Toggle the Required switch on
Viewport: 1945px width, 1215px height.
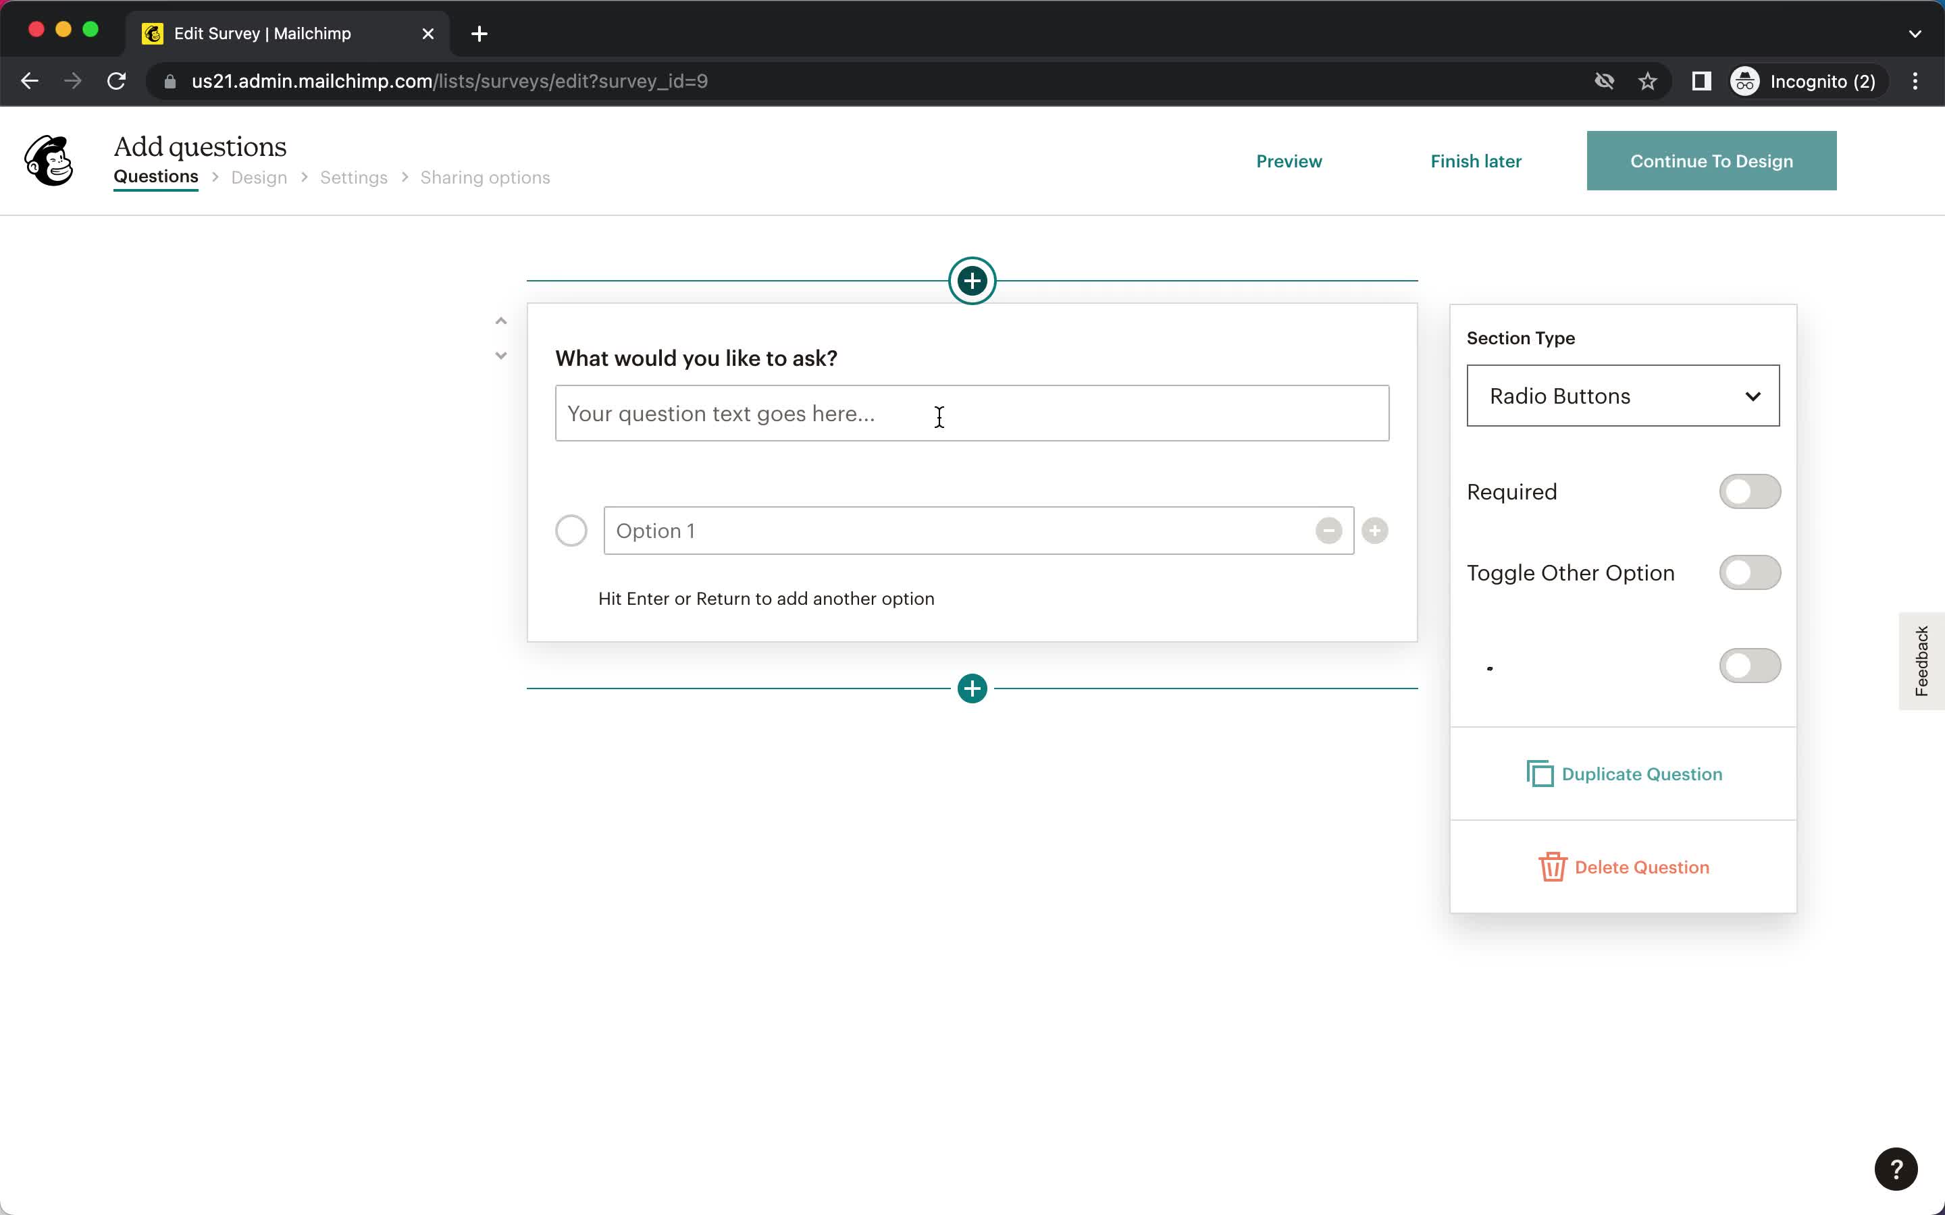[x=1750, y=491]
